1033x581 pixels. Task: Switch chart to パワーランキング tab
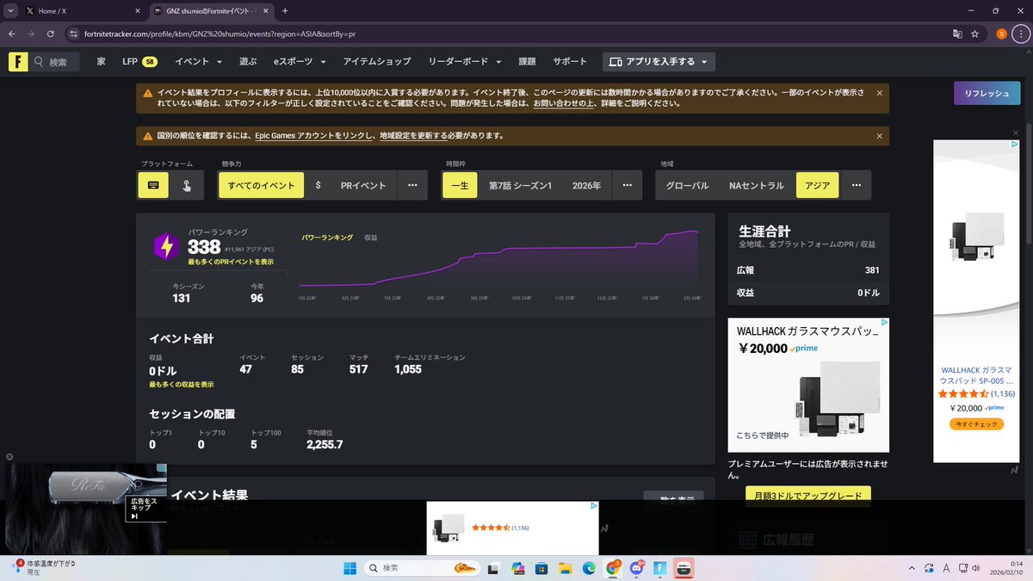tap(327, 237)
